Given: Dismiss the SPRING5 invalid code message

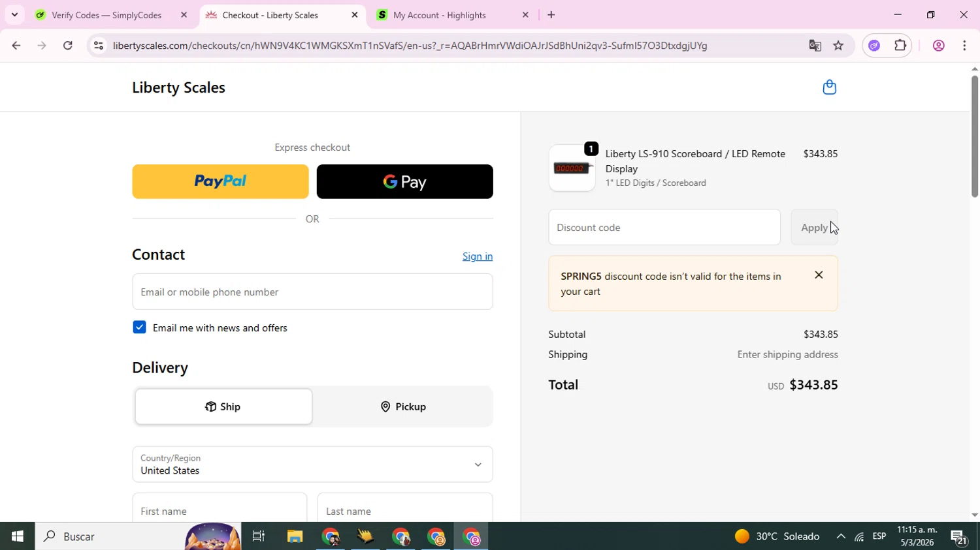Looking at the screenshot, I should (819, 275).
